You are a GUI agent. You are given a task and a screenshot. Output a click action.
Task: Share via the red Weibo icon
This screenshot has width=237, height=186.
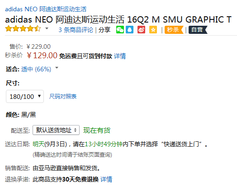(x=141, y=29)
